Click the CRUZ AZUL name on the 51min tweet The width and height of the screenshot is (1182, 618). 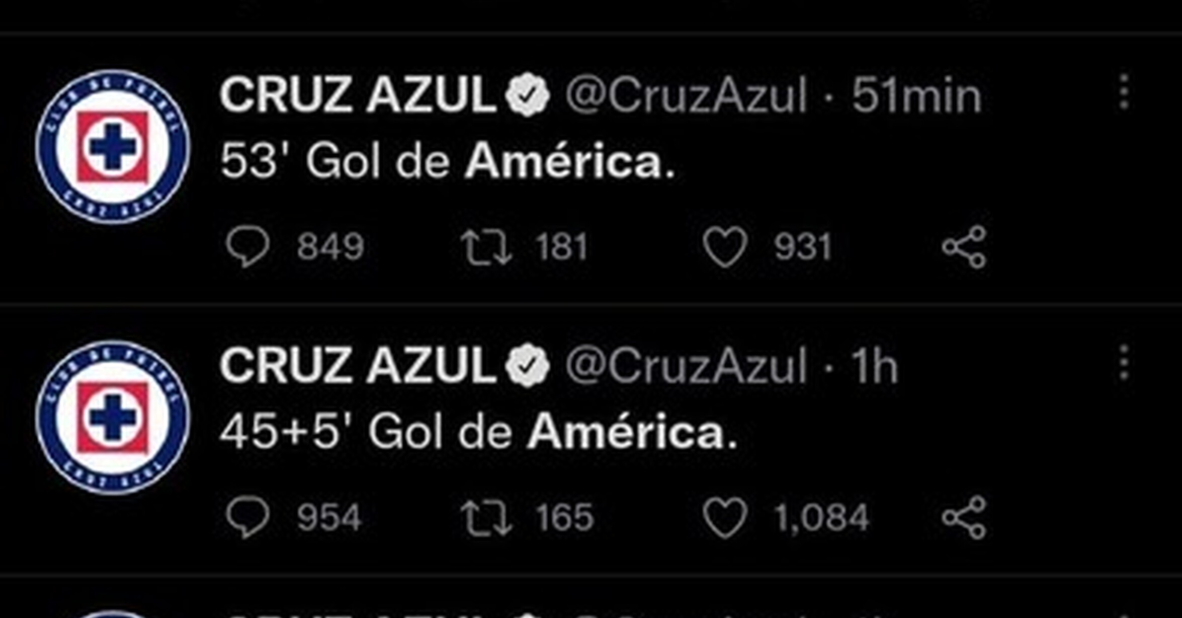[x=358, y=94]
